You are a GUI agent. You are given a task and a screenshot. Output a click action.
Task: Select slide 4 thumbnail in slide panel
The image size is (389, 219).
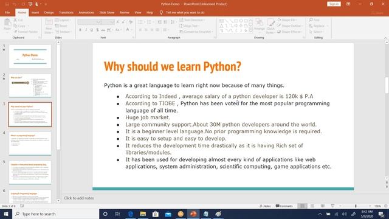[x=30, y=144]
